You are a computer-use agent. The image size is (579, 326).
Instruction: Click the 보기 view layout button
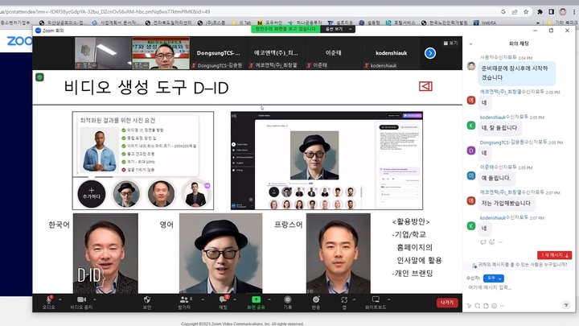(450, 43)
